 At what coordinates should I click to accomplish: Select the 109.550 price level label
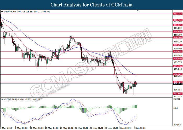[178, 58]
